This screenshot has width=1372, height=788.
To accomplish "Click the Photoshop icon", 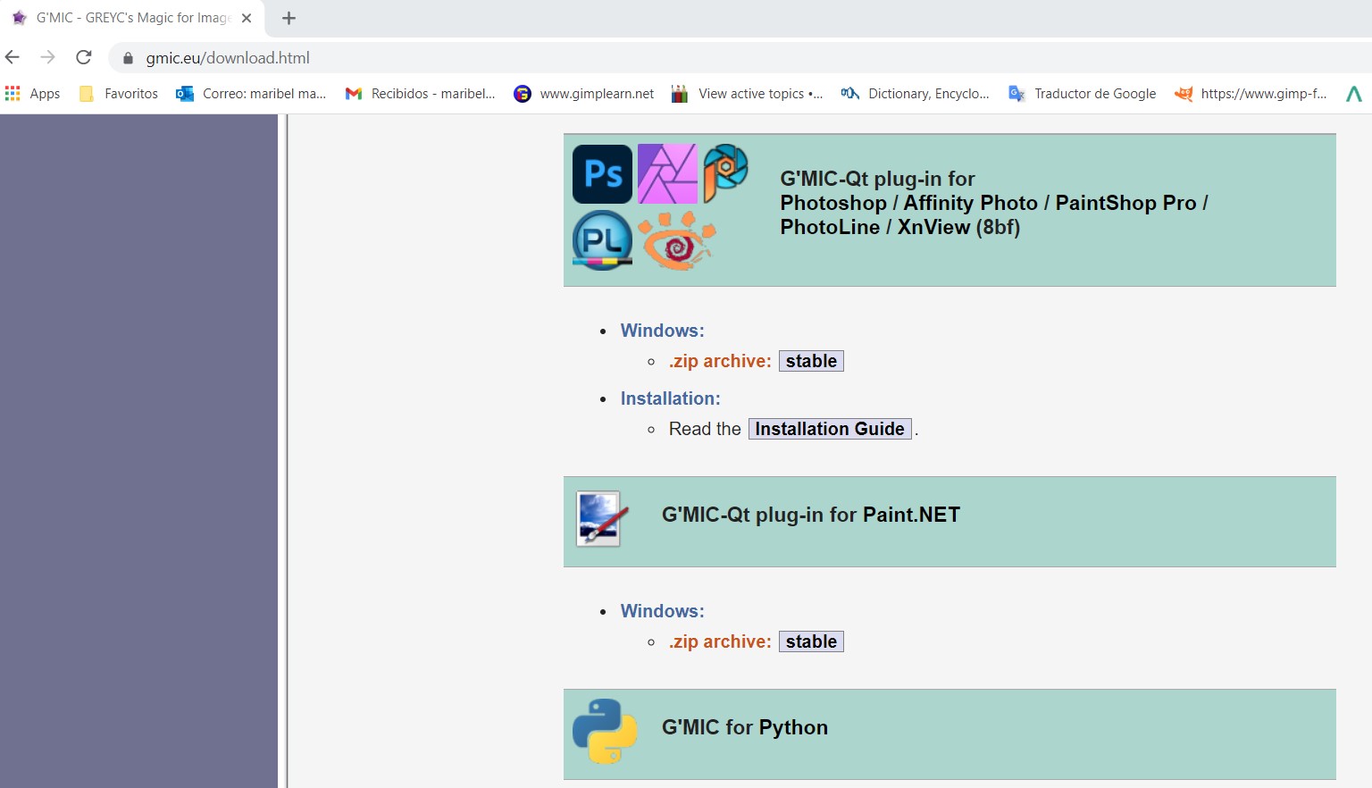I will click(x=602, y=174).
